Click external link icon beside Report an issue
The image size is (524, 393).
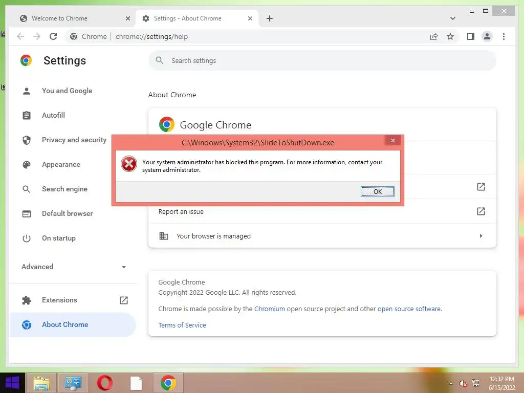tap(481, 211)
